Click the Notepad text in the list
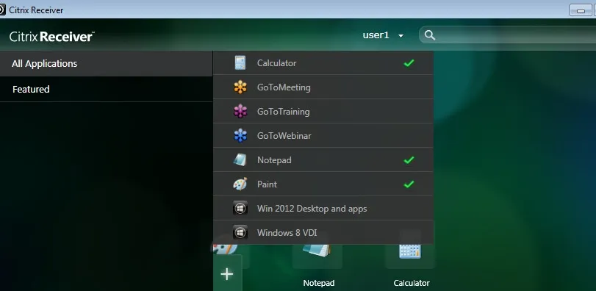 point(274,160)
